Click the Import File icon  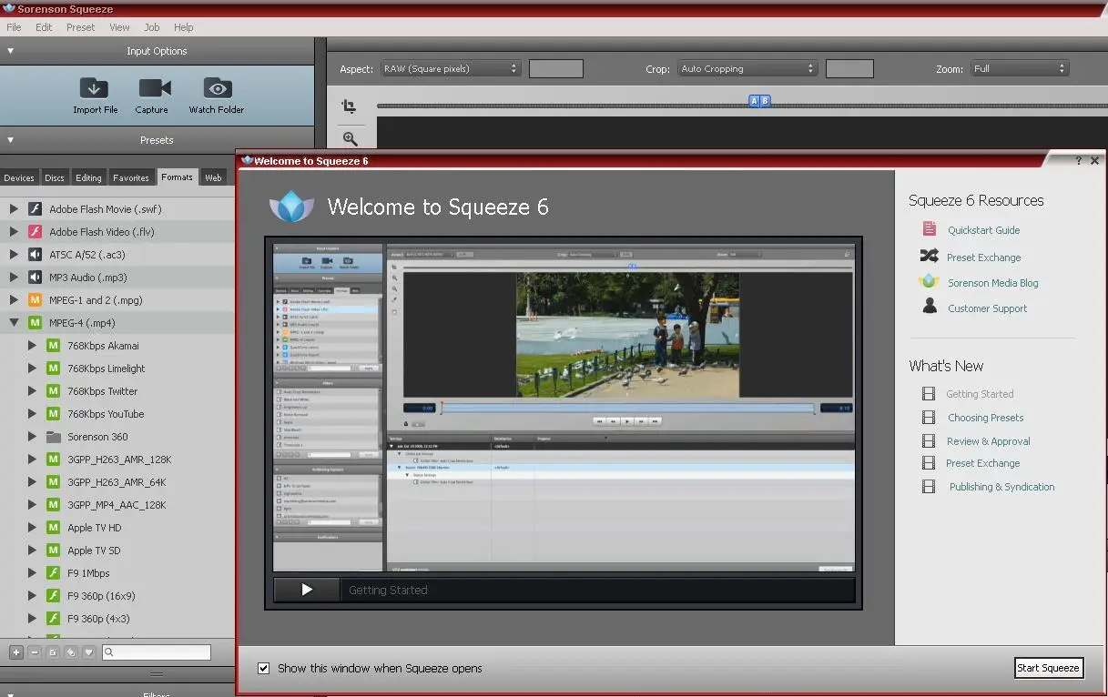tap(95, 88)
